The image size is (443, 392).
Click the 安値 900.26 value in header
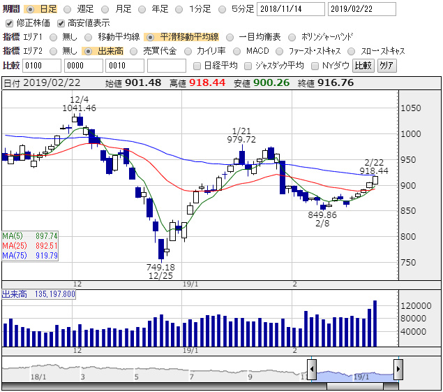271,82
